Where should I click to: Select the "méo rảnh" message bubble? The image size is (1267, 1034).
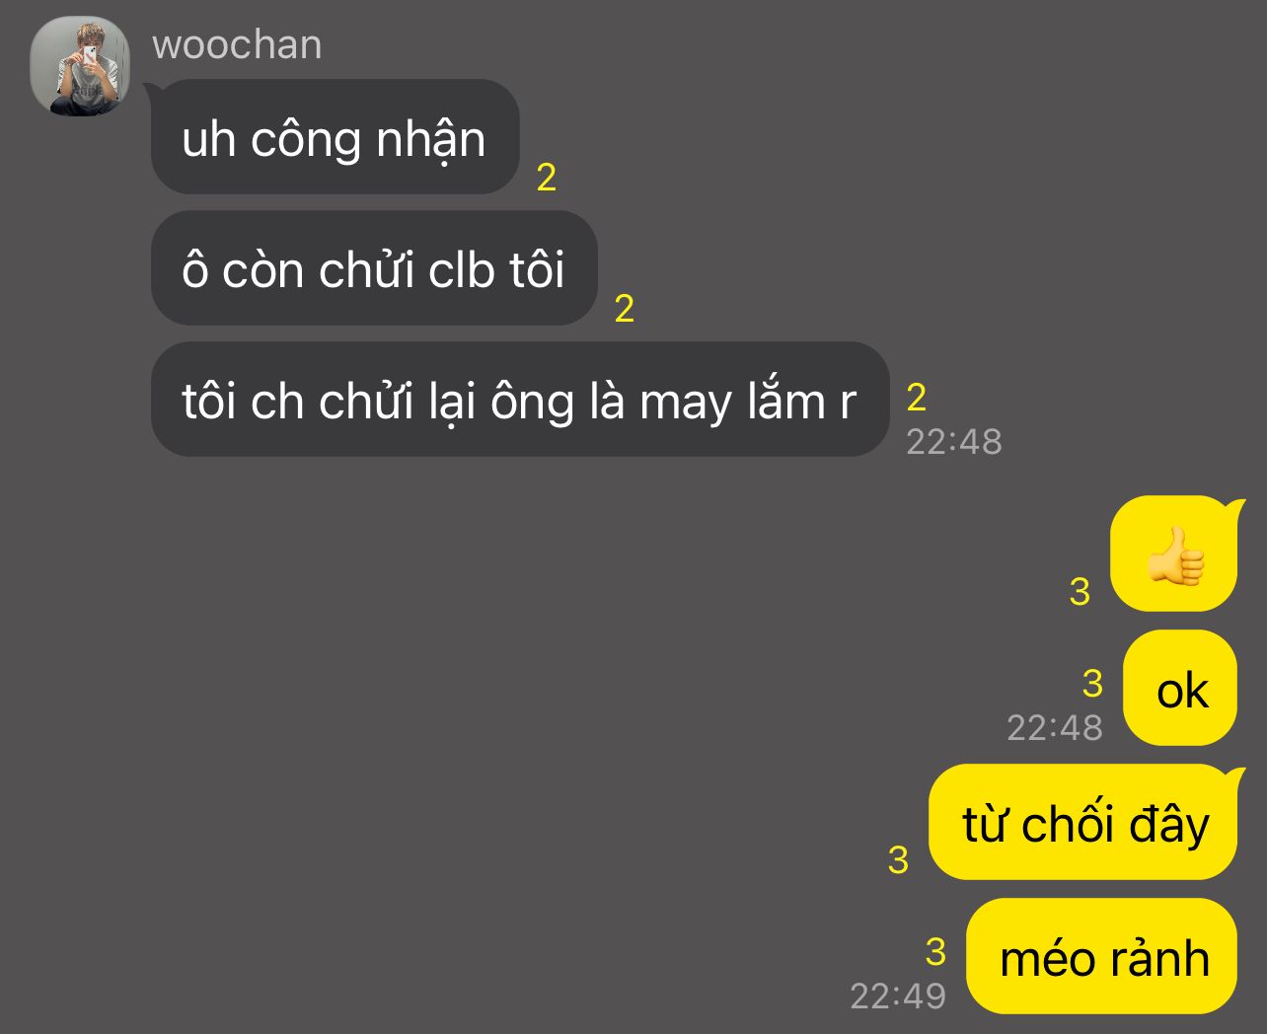click(1102, 956)
